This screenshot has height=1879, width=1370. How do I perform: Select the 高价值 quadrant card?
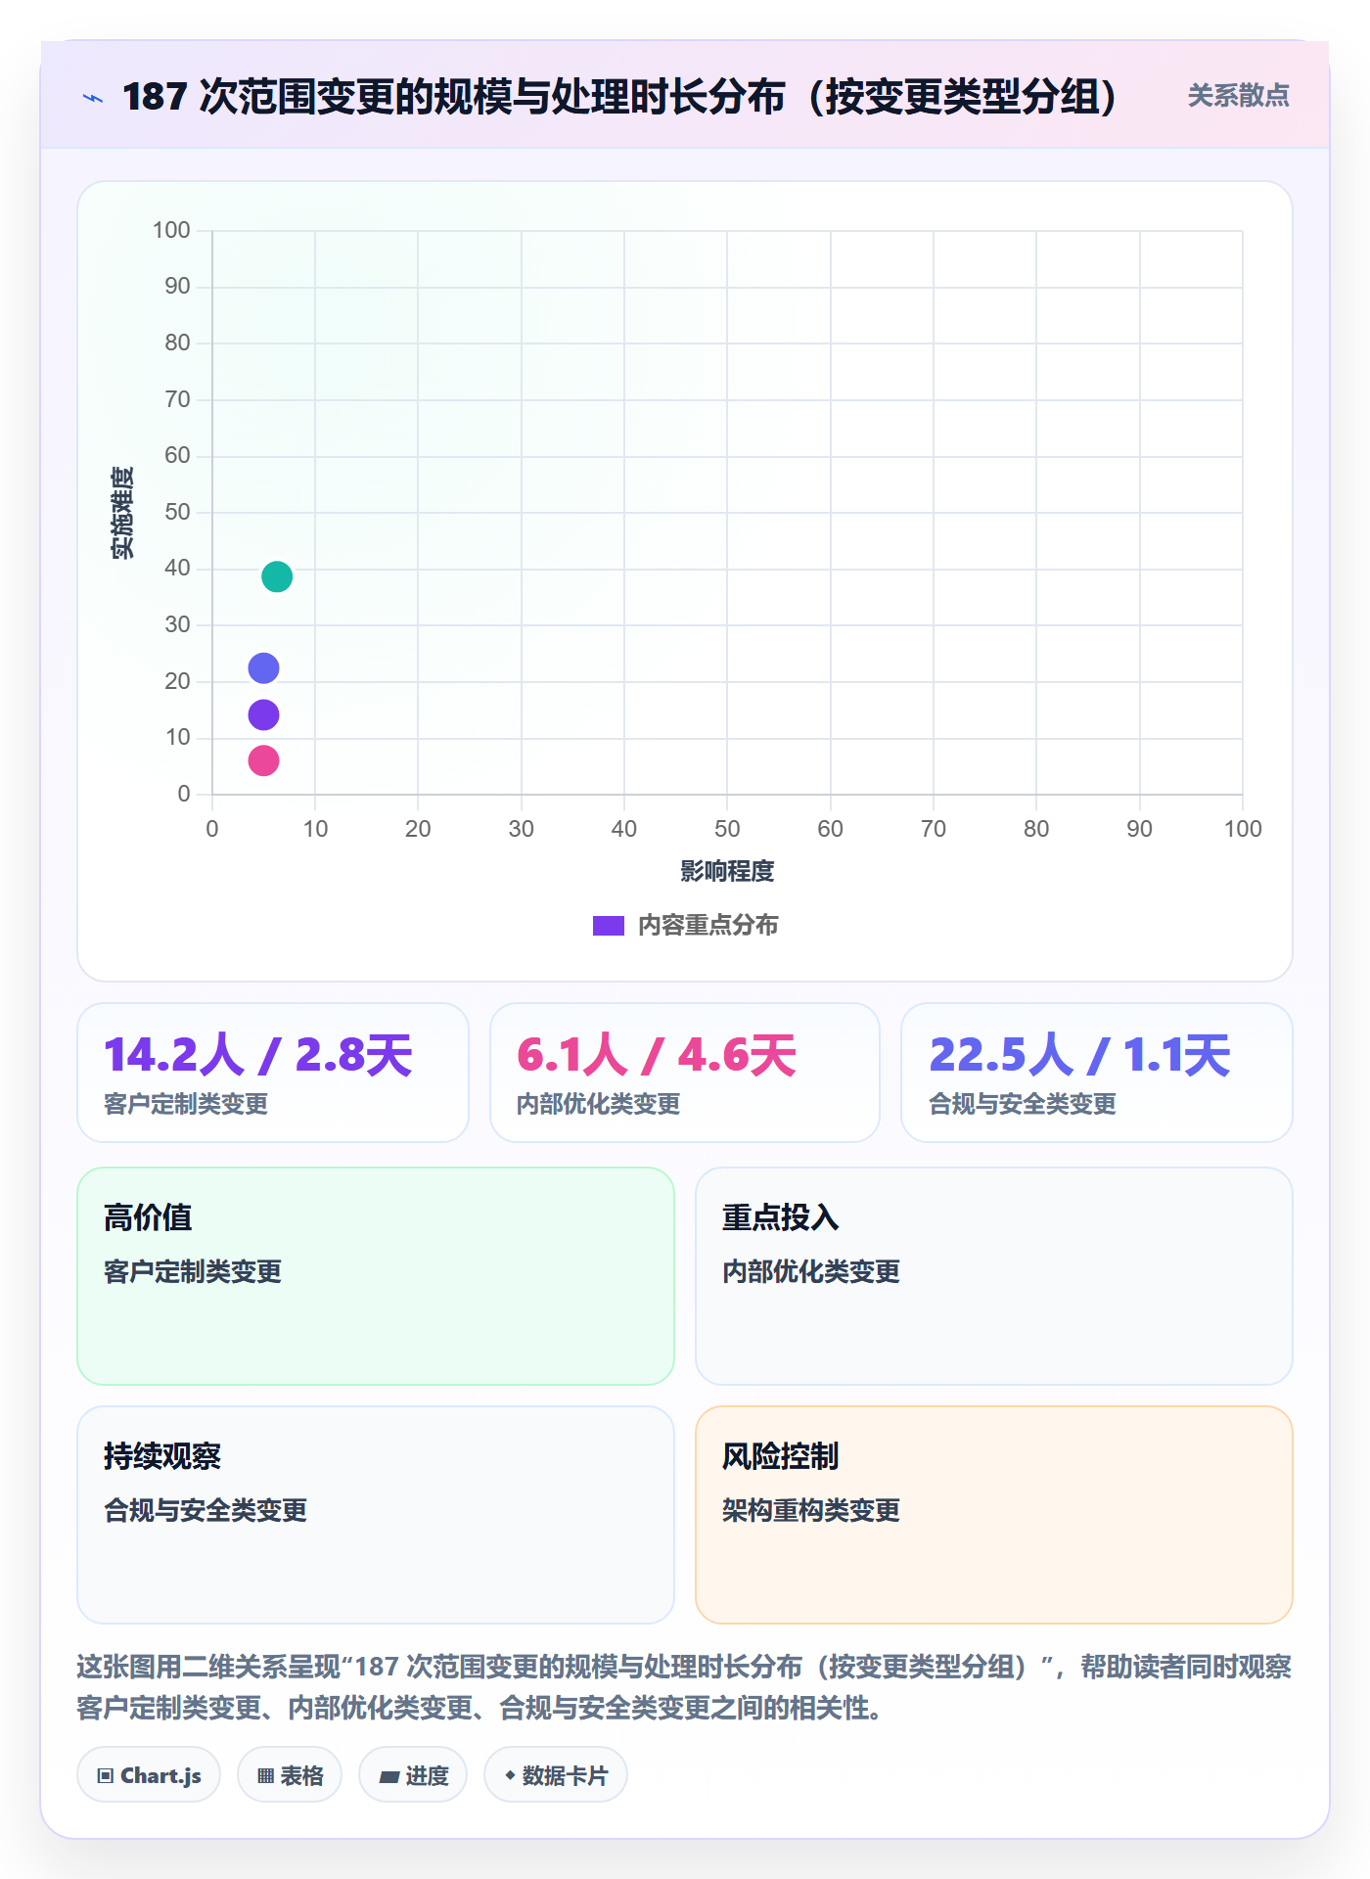pos(376,1276)
